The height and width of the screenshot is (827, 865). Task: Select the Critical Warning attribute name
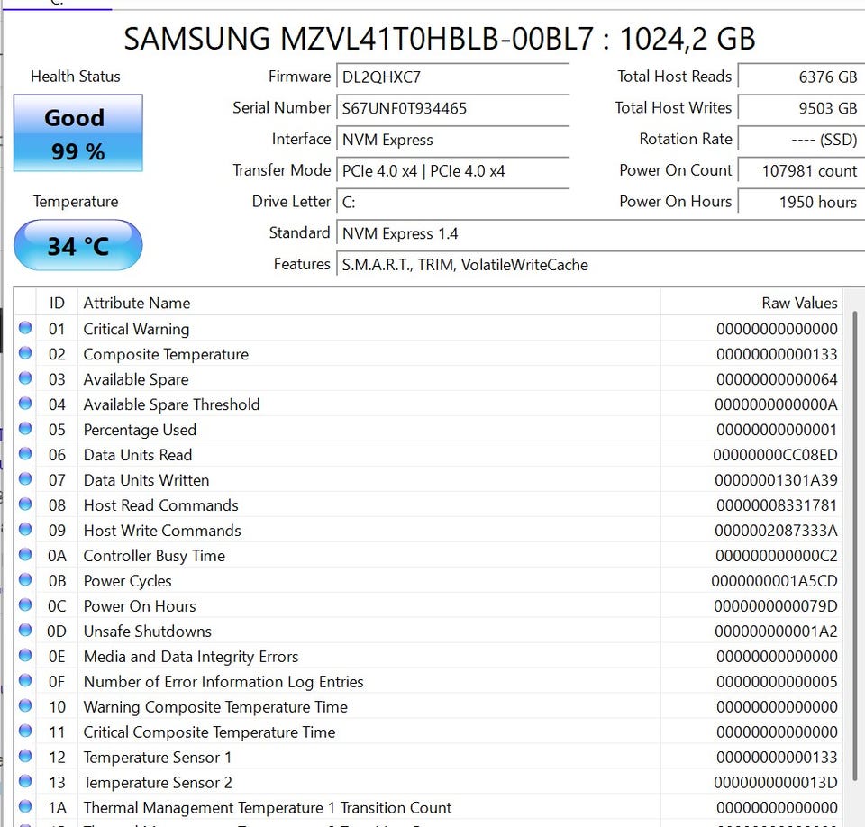coord(136,330)
